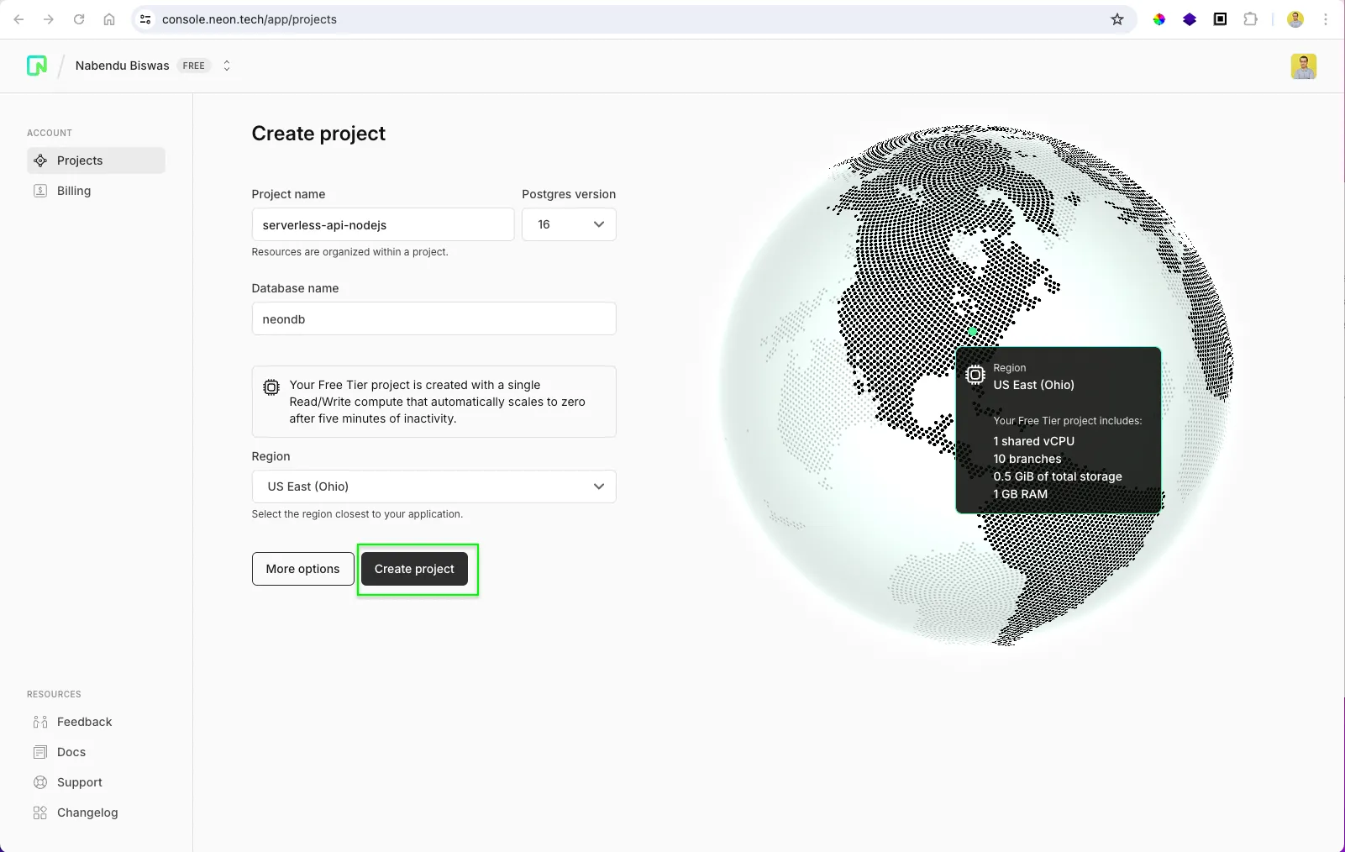Click the Changelog icon
Image resolution: width=1345 pixels, height=852 pixels.
coord(40,813)
